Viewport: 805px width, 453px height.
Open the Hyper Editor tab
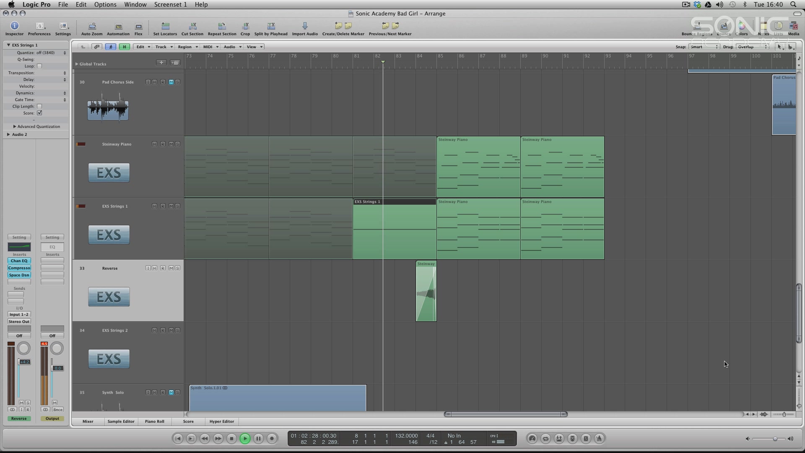click(x=222, y=422)
